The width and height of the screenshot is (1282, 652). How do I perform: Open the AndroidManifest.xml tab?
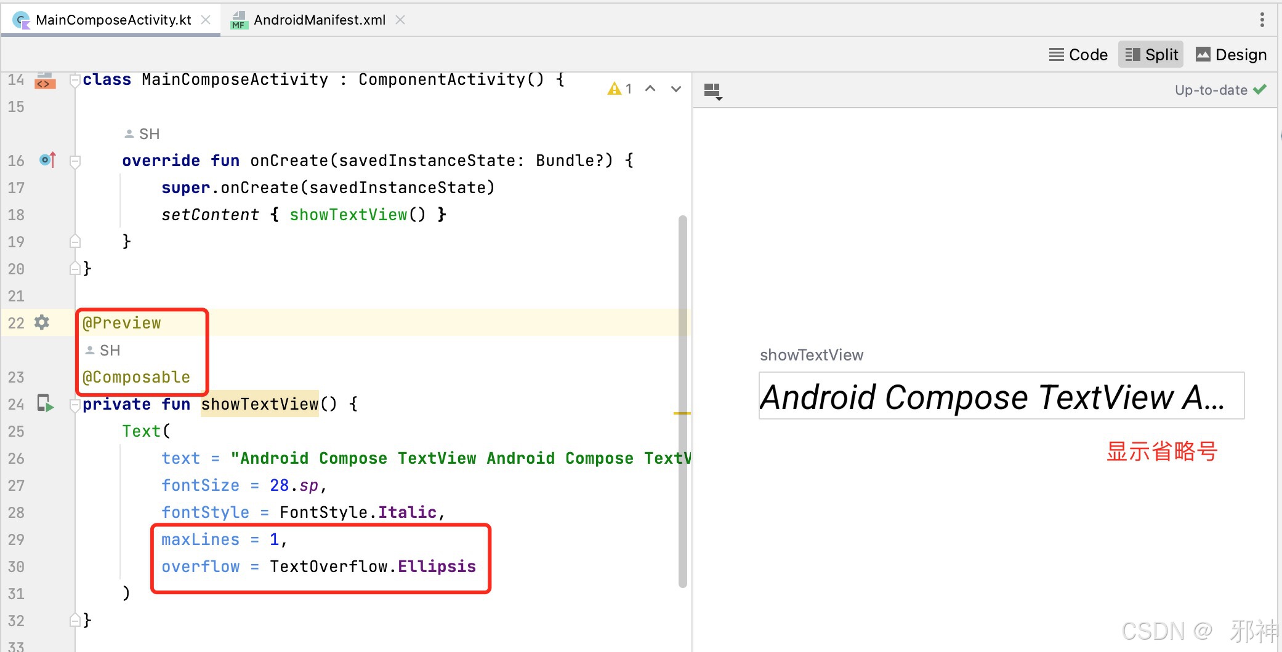coord(319,20)
